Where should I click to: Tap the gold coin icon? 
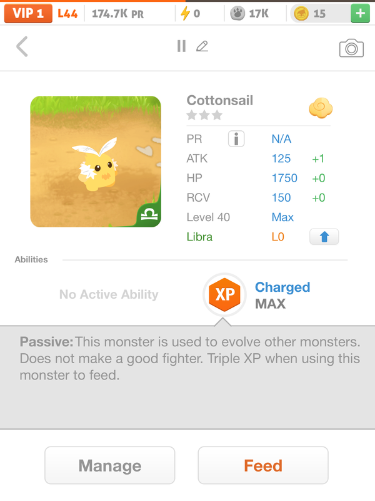pos(301,13)
